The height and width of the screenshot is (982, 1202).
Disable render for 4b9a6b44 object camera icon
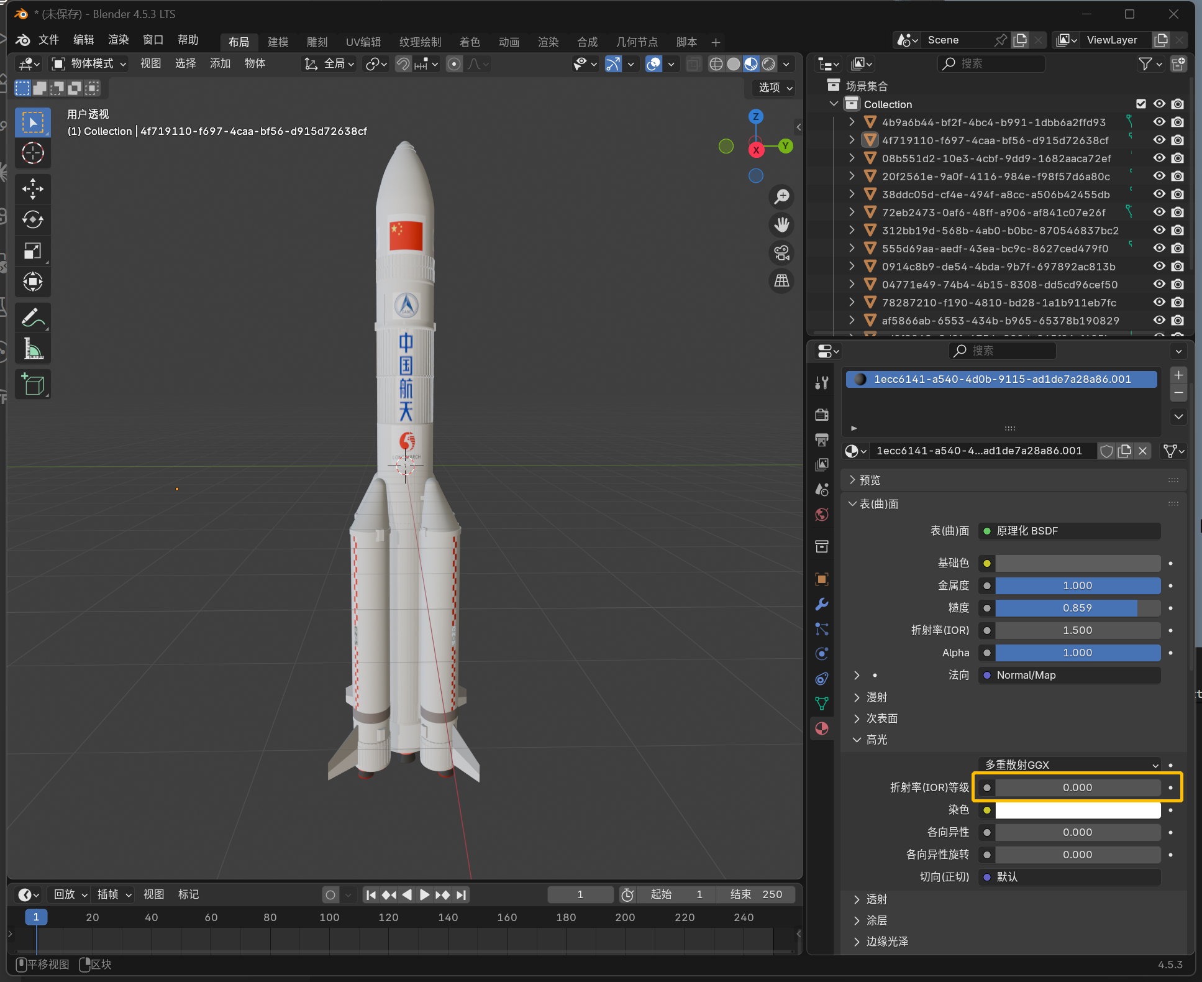pyautogui.click(x=1178, y=122)
